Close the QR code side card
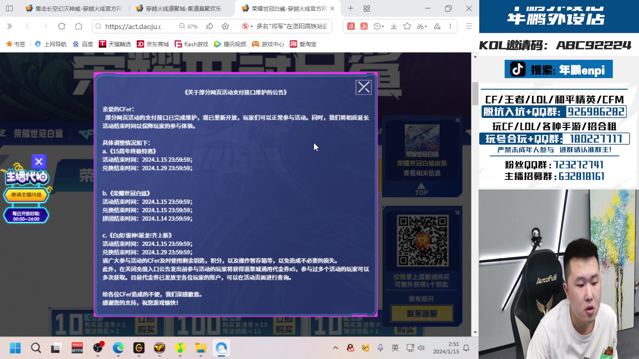The width and height of the screenshot is (639, 359). point(458,213)
